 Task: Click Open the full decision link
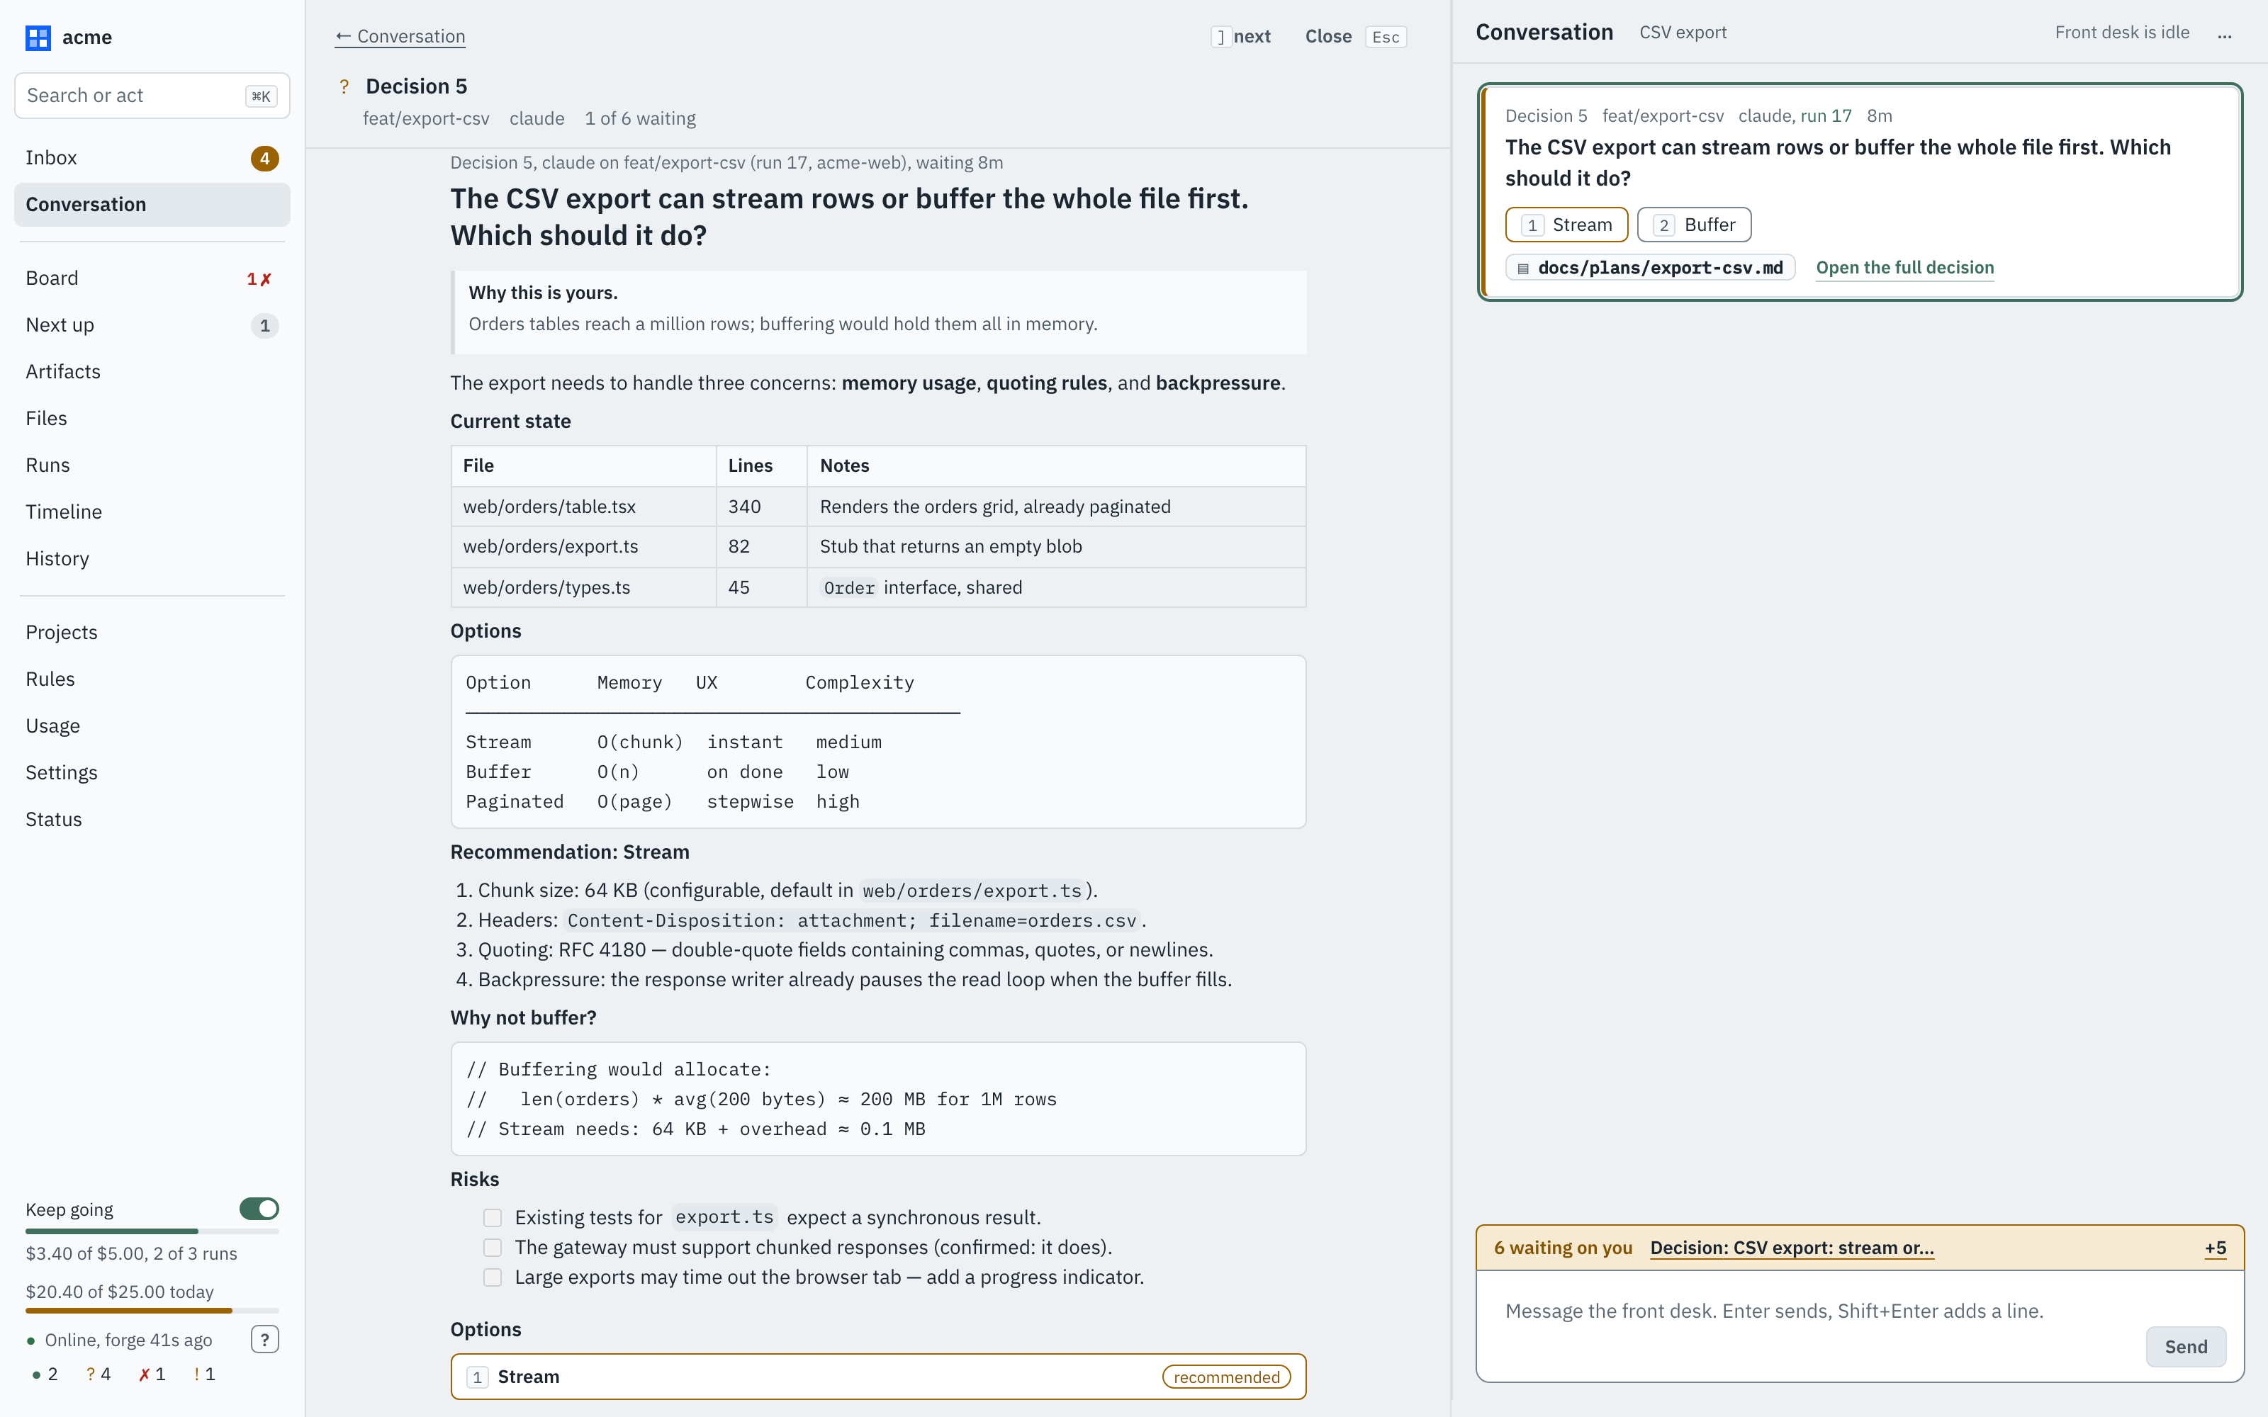[x=1904, y=268]
